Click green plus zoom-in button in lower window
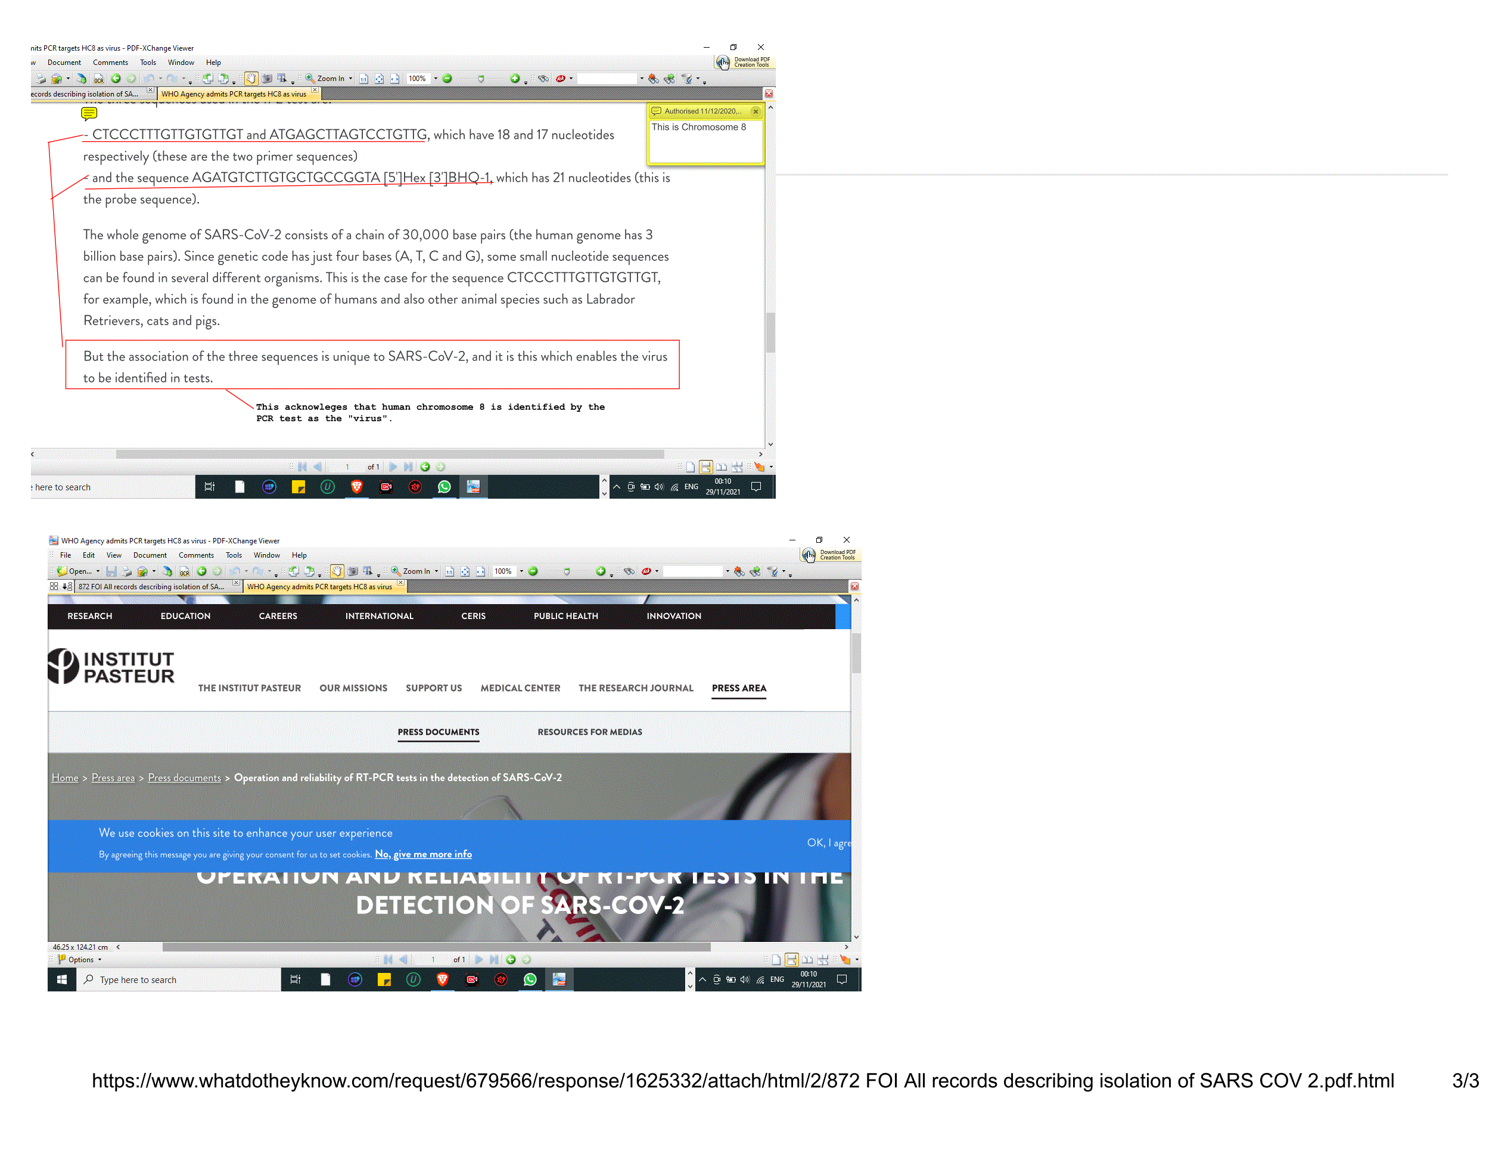 (601, 571)
